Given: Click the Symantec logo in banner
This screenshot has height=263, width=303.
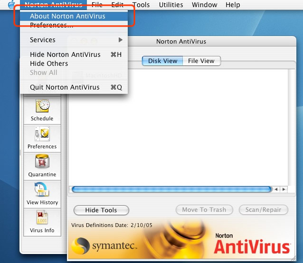Looking at the screenshot, I should [104, 246].
